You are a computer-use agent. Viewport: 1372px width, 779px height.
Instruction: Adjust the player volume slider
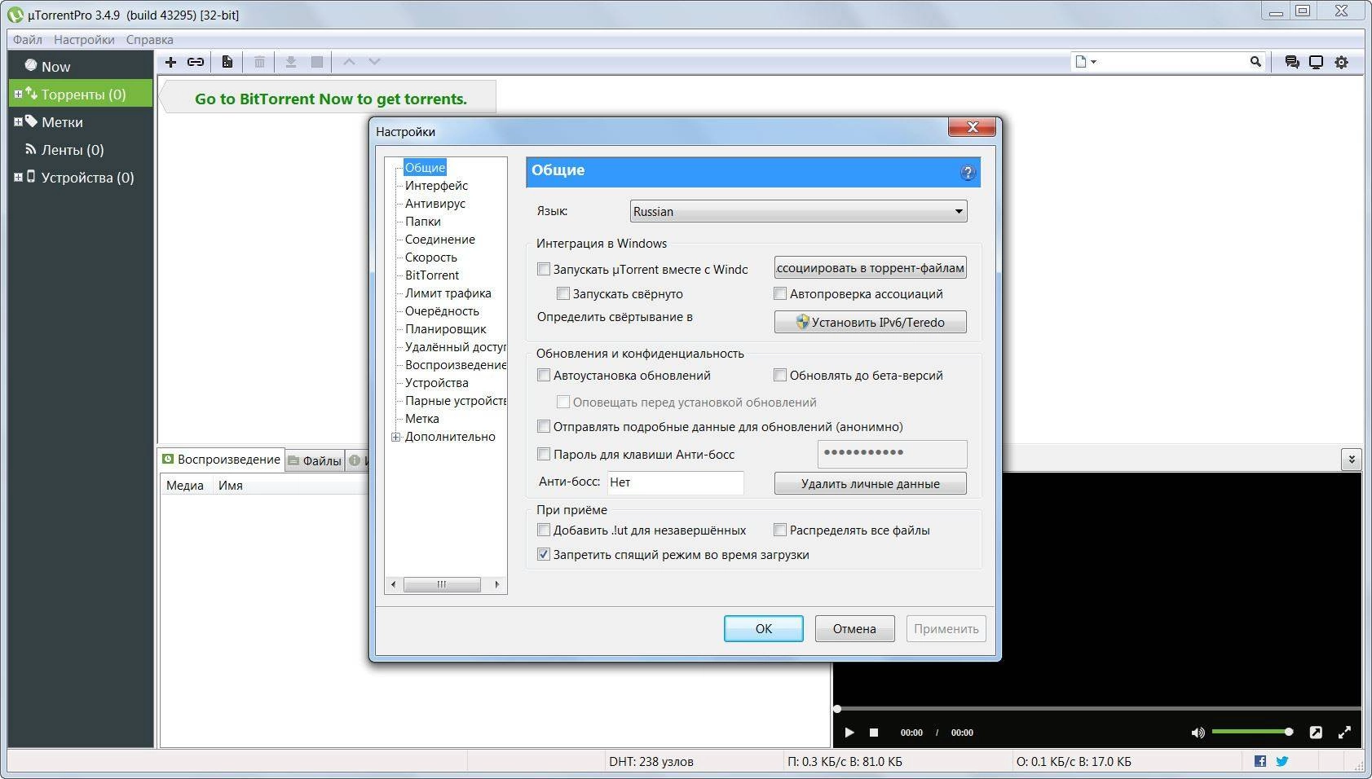click(x=1251, y=732)
